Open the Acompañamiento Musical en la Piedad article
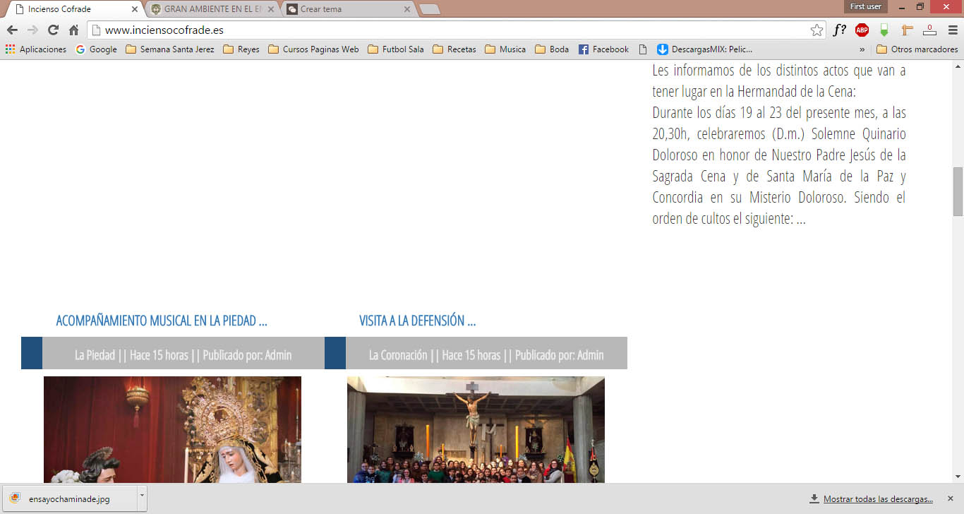964x514 pixels. point(162,321)
